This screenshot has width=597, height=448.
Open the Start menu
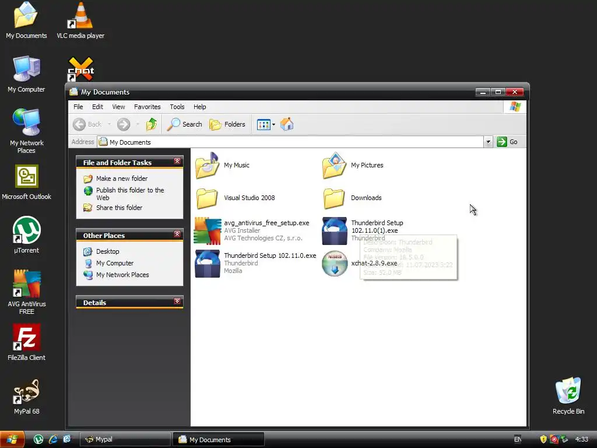click(13, 439)
